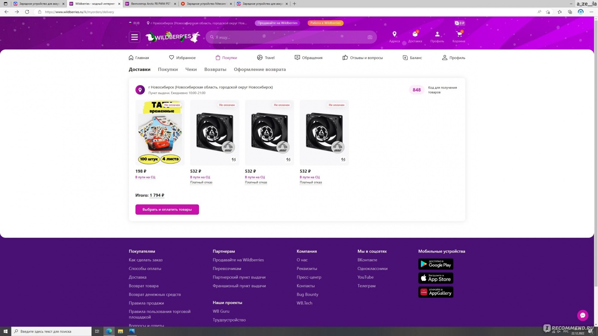
Task: Select the Доставки tab
Action: click(x=139, y=69)
